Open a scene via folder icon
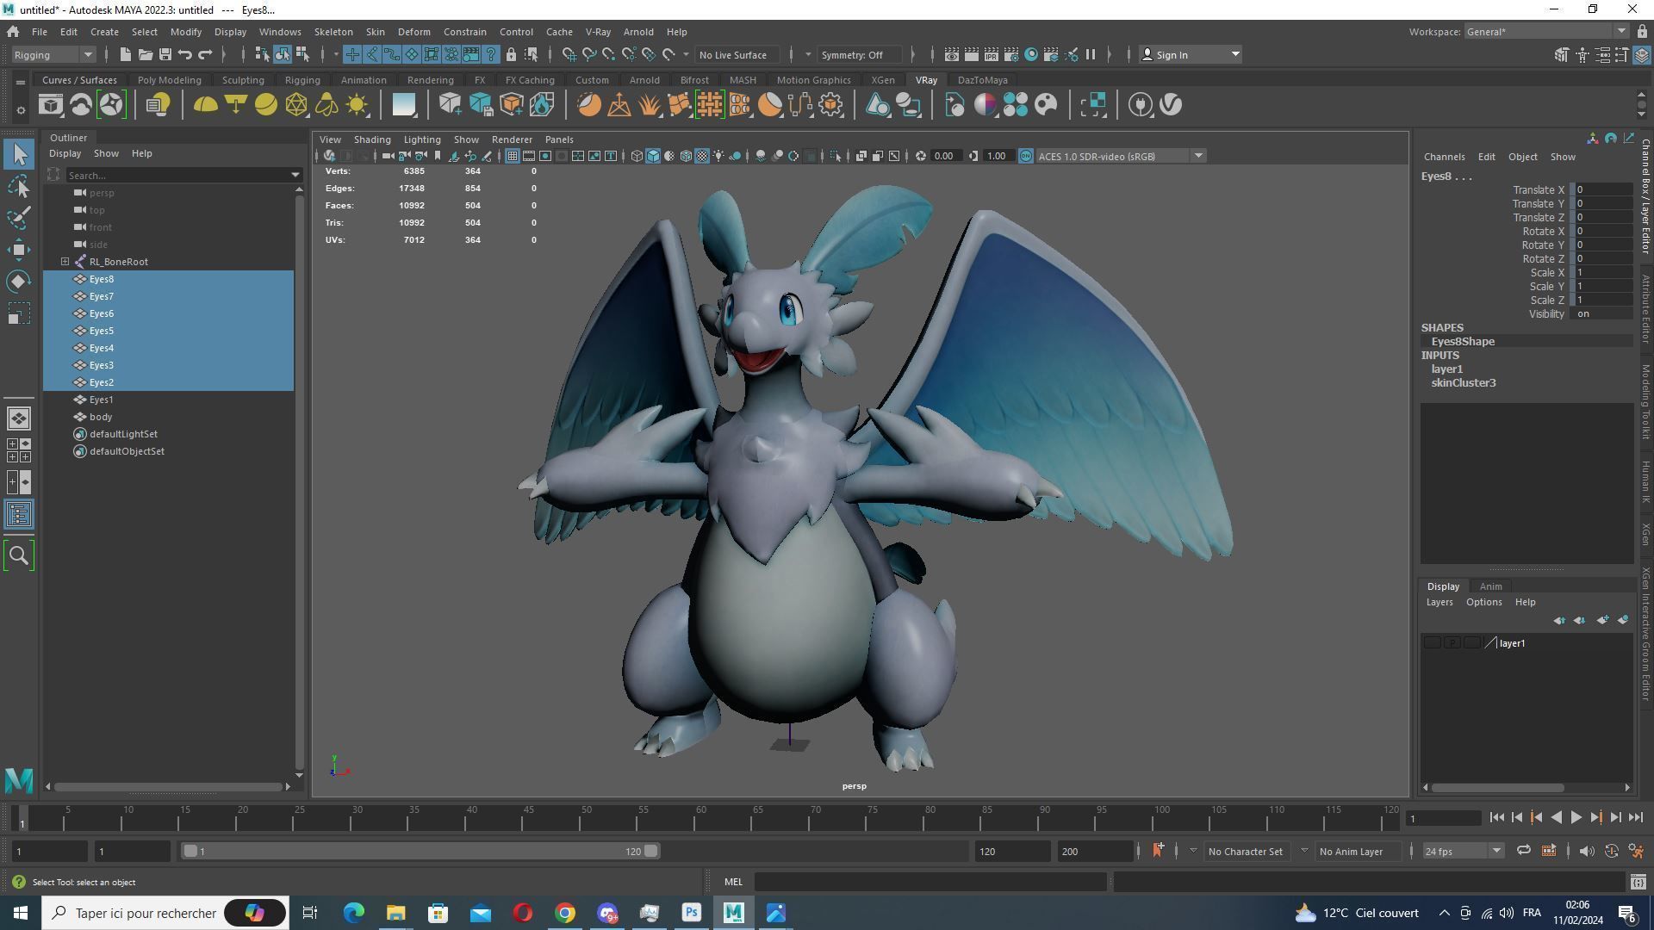 coord(145,54)
